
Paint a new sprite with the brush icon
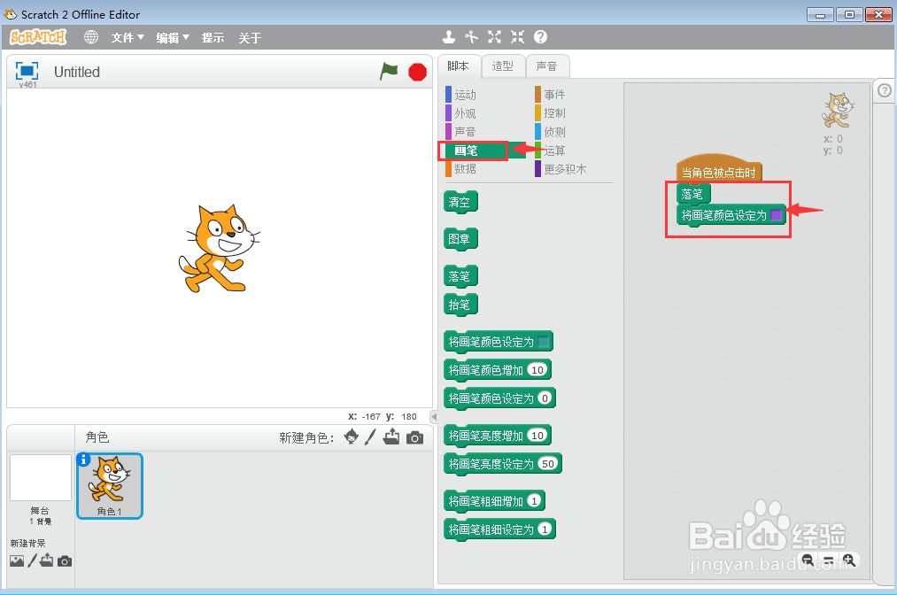click(x=371, y=437)
